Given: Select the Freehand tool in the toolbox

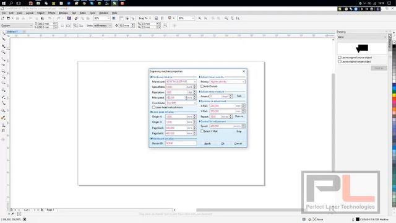Looking at the screenshot, I should pos(3,59).
